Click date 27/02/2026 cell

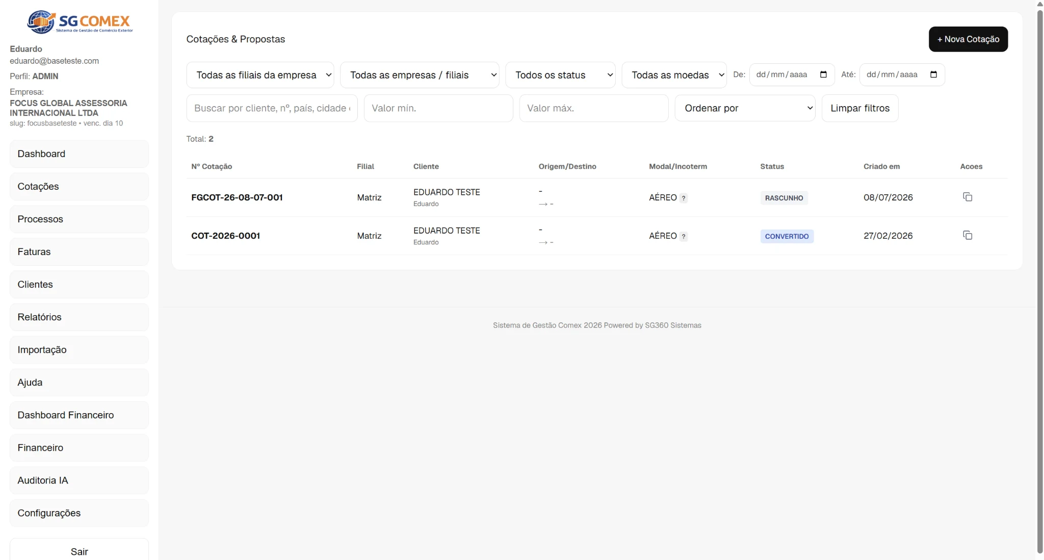[888, 236]
